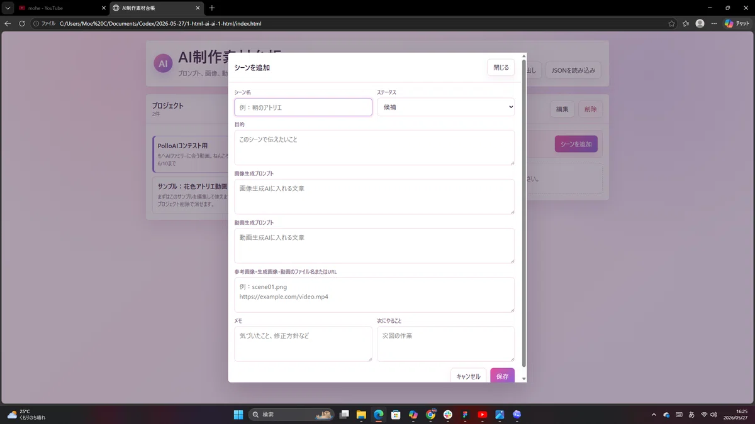Reload the page
The width and height of the screenshot is (755, 424).
pyautogui.click(x=22, y=23)
